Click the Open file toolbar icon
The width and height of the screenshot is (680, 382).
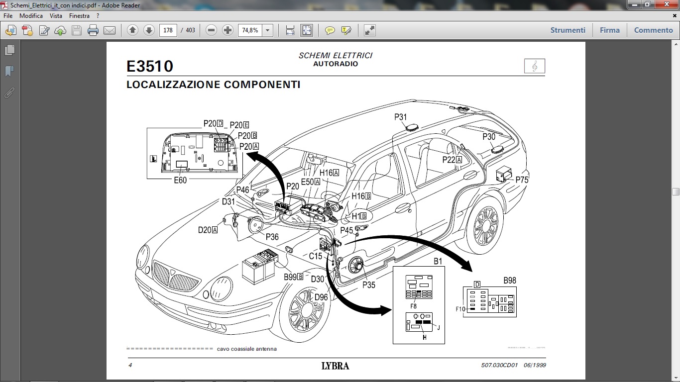[x=11, y=30]
